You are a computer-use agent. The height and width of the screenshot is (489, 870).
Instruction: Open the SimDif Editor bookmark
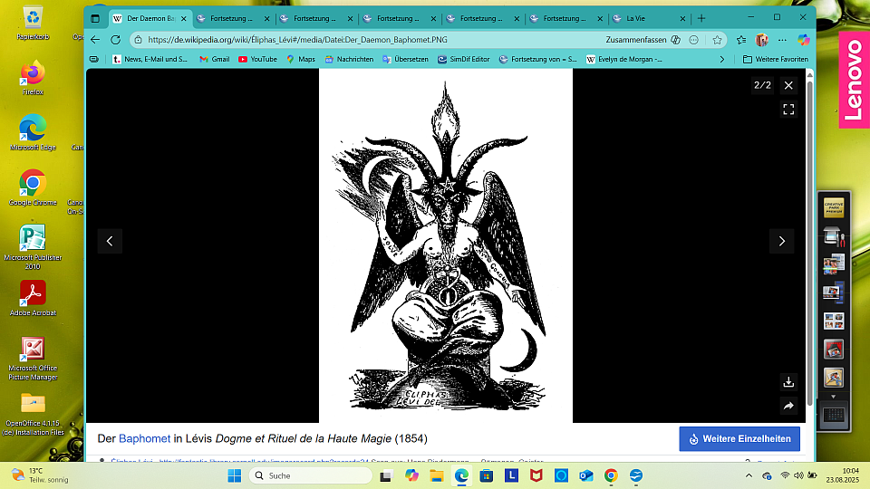pos(464,60)
